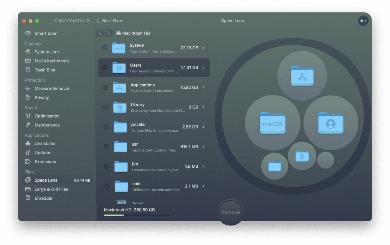
Task: Open the Optimization sliders icon
Action: 28,116
